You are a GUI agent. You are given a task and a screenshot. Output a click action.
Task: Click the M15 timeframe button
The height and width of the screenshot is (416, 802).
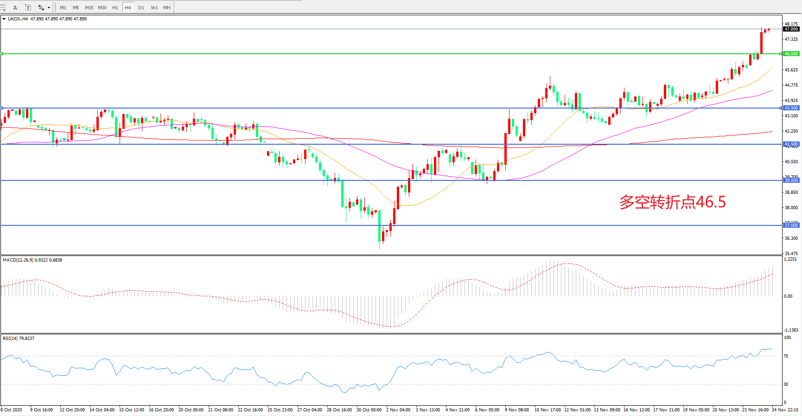(x=89, y=7)
